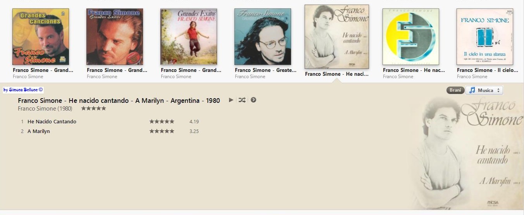The image size is (524, 215).
Task: Switch to Brani view
Action: [x=455, y=90]
